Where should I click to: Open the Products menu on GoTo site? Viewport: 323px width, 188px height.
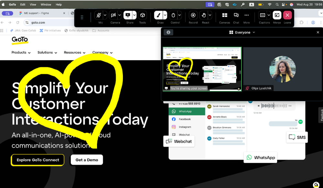[21, 53]
